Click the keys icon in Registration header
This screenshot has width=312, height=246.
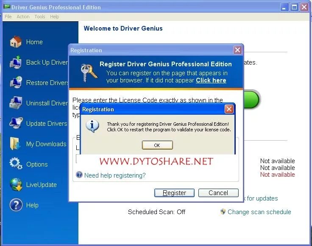(x=89, y=73)
